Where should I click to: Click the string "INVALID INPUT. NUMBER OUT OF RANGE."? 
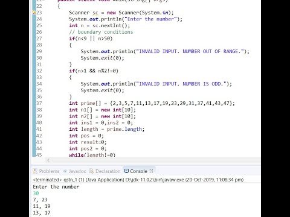[x=190, y=51]
